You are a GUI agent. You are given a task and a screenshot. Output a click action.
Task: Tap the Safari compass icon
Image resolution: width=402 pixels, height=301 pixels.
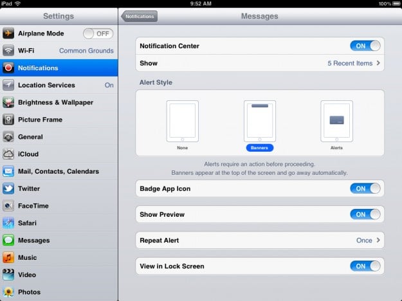(8, 223)
